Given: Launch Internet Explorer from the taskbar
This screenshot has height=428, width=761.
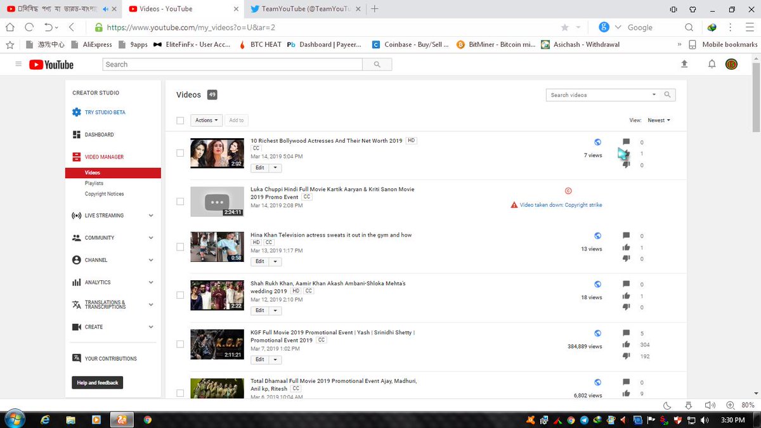Looking at the screenshot, I should coord(45,420).
